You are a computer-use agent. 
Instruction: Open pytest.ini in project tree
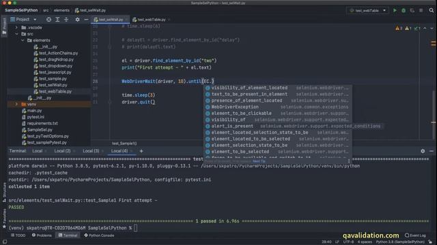33,117
